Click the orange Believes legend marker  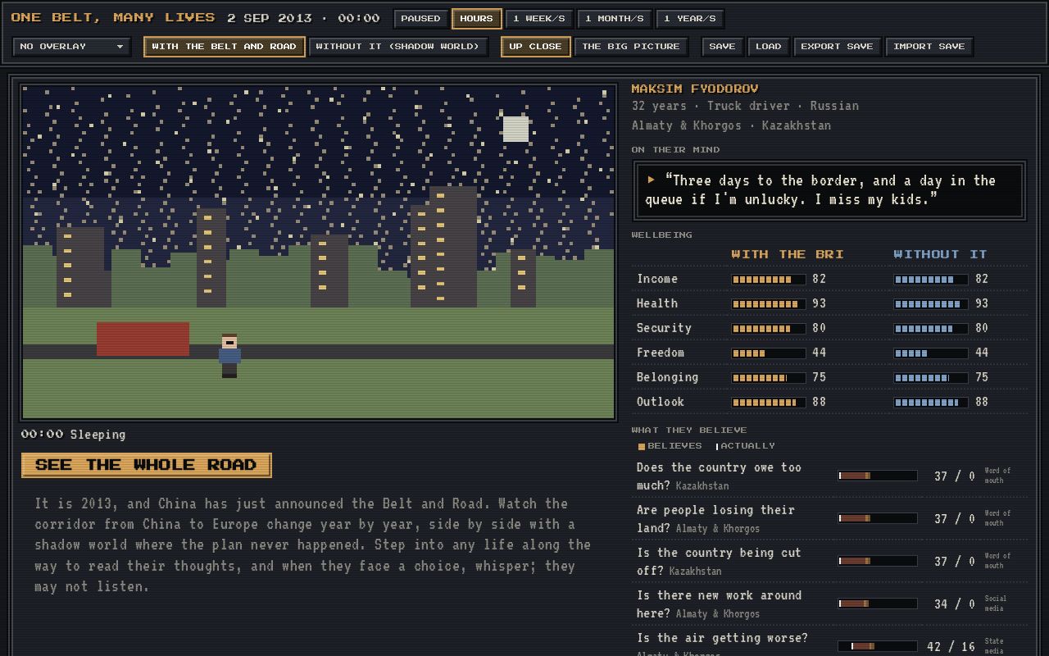(x=642, y=447)
